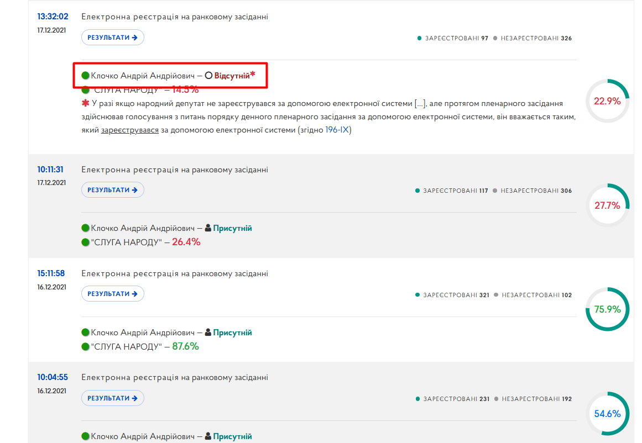Image resolution: width=642 pixels, height=443 pixels.
Task: Click gray dot beside НЕЗАРЕЄСТРОВАНІ 326
Action: [495, 38]
